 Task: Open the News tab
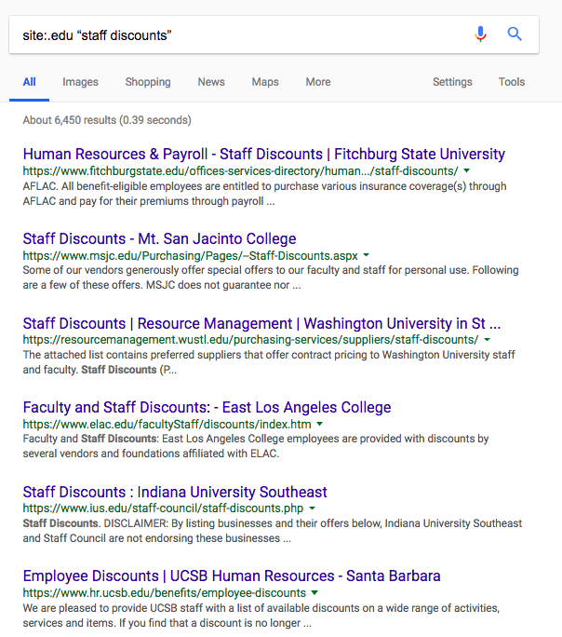(x=211, y=82)
